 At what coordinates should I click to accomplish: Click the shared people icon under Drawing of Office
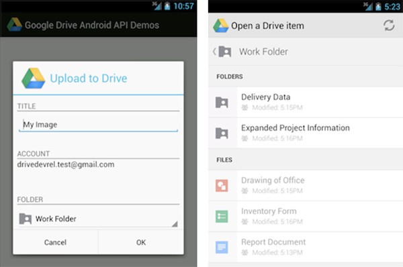[244, 191]
